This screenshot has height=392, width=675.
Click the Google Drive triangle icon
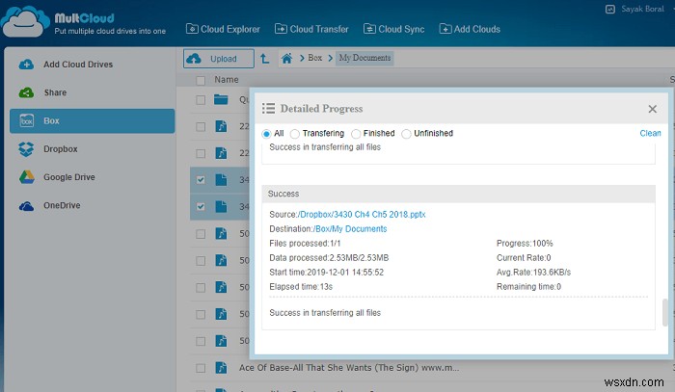tap(27, 177)
